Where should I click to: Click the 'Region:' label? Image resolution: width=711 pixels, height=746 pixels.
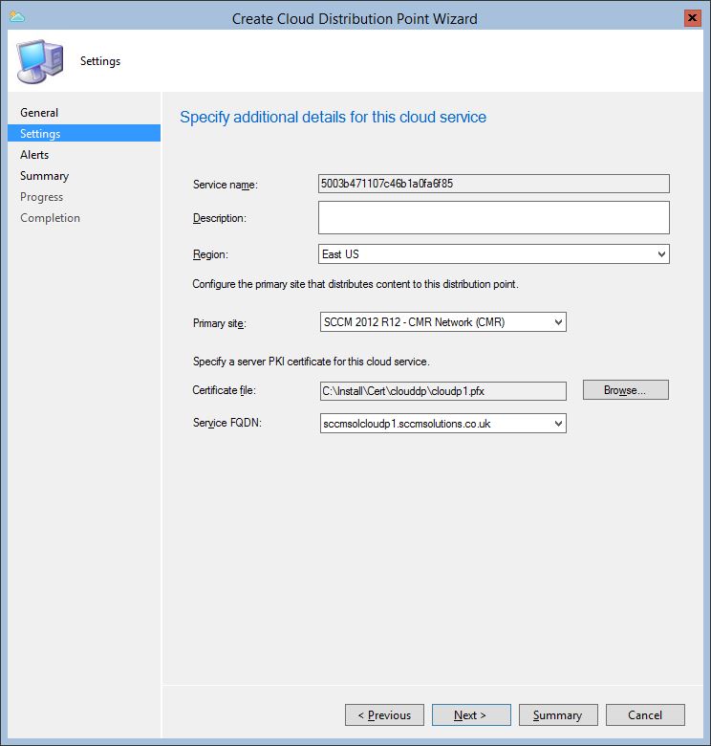(x=210, y=254)
